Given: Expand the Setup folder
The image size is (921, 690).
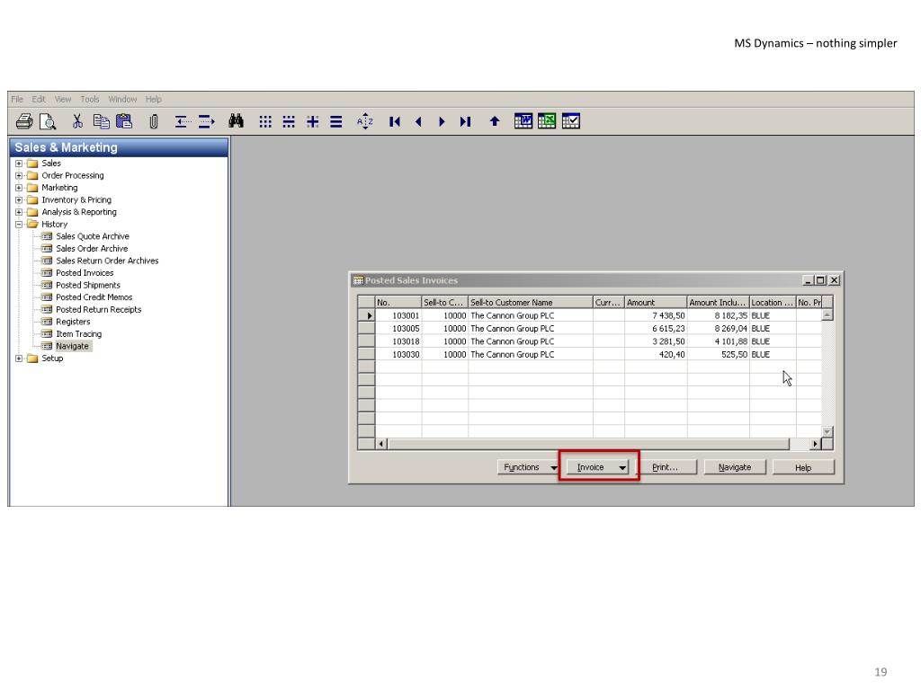Looking at the screenshot, I should [19, 358].
